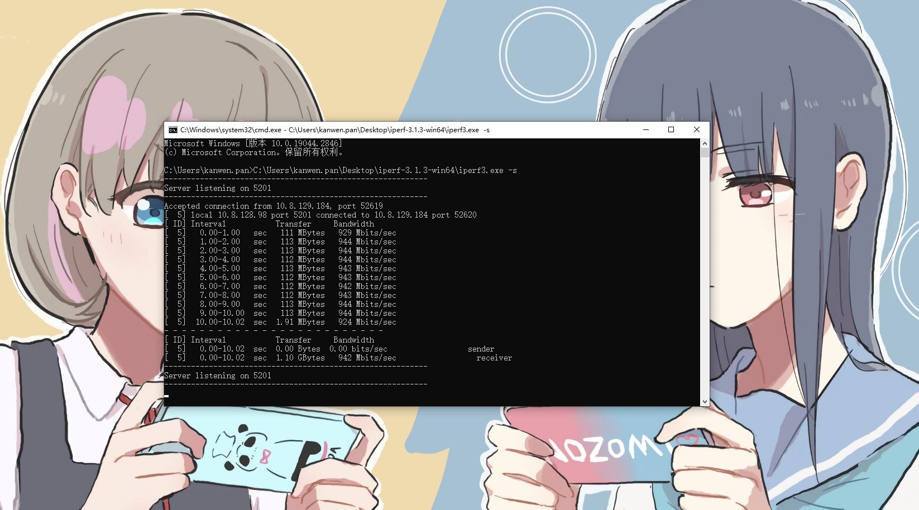The image size is (919, 510).
Task: Click "112 MBytes" in the 3.00-4.00 row
Action: [303, 259]
